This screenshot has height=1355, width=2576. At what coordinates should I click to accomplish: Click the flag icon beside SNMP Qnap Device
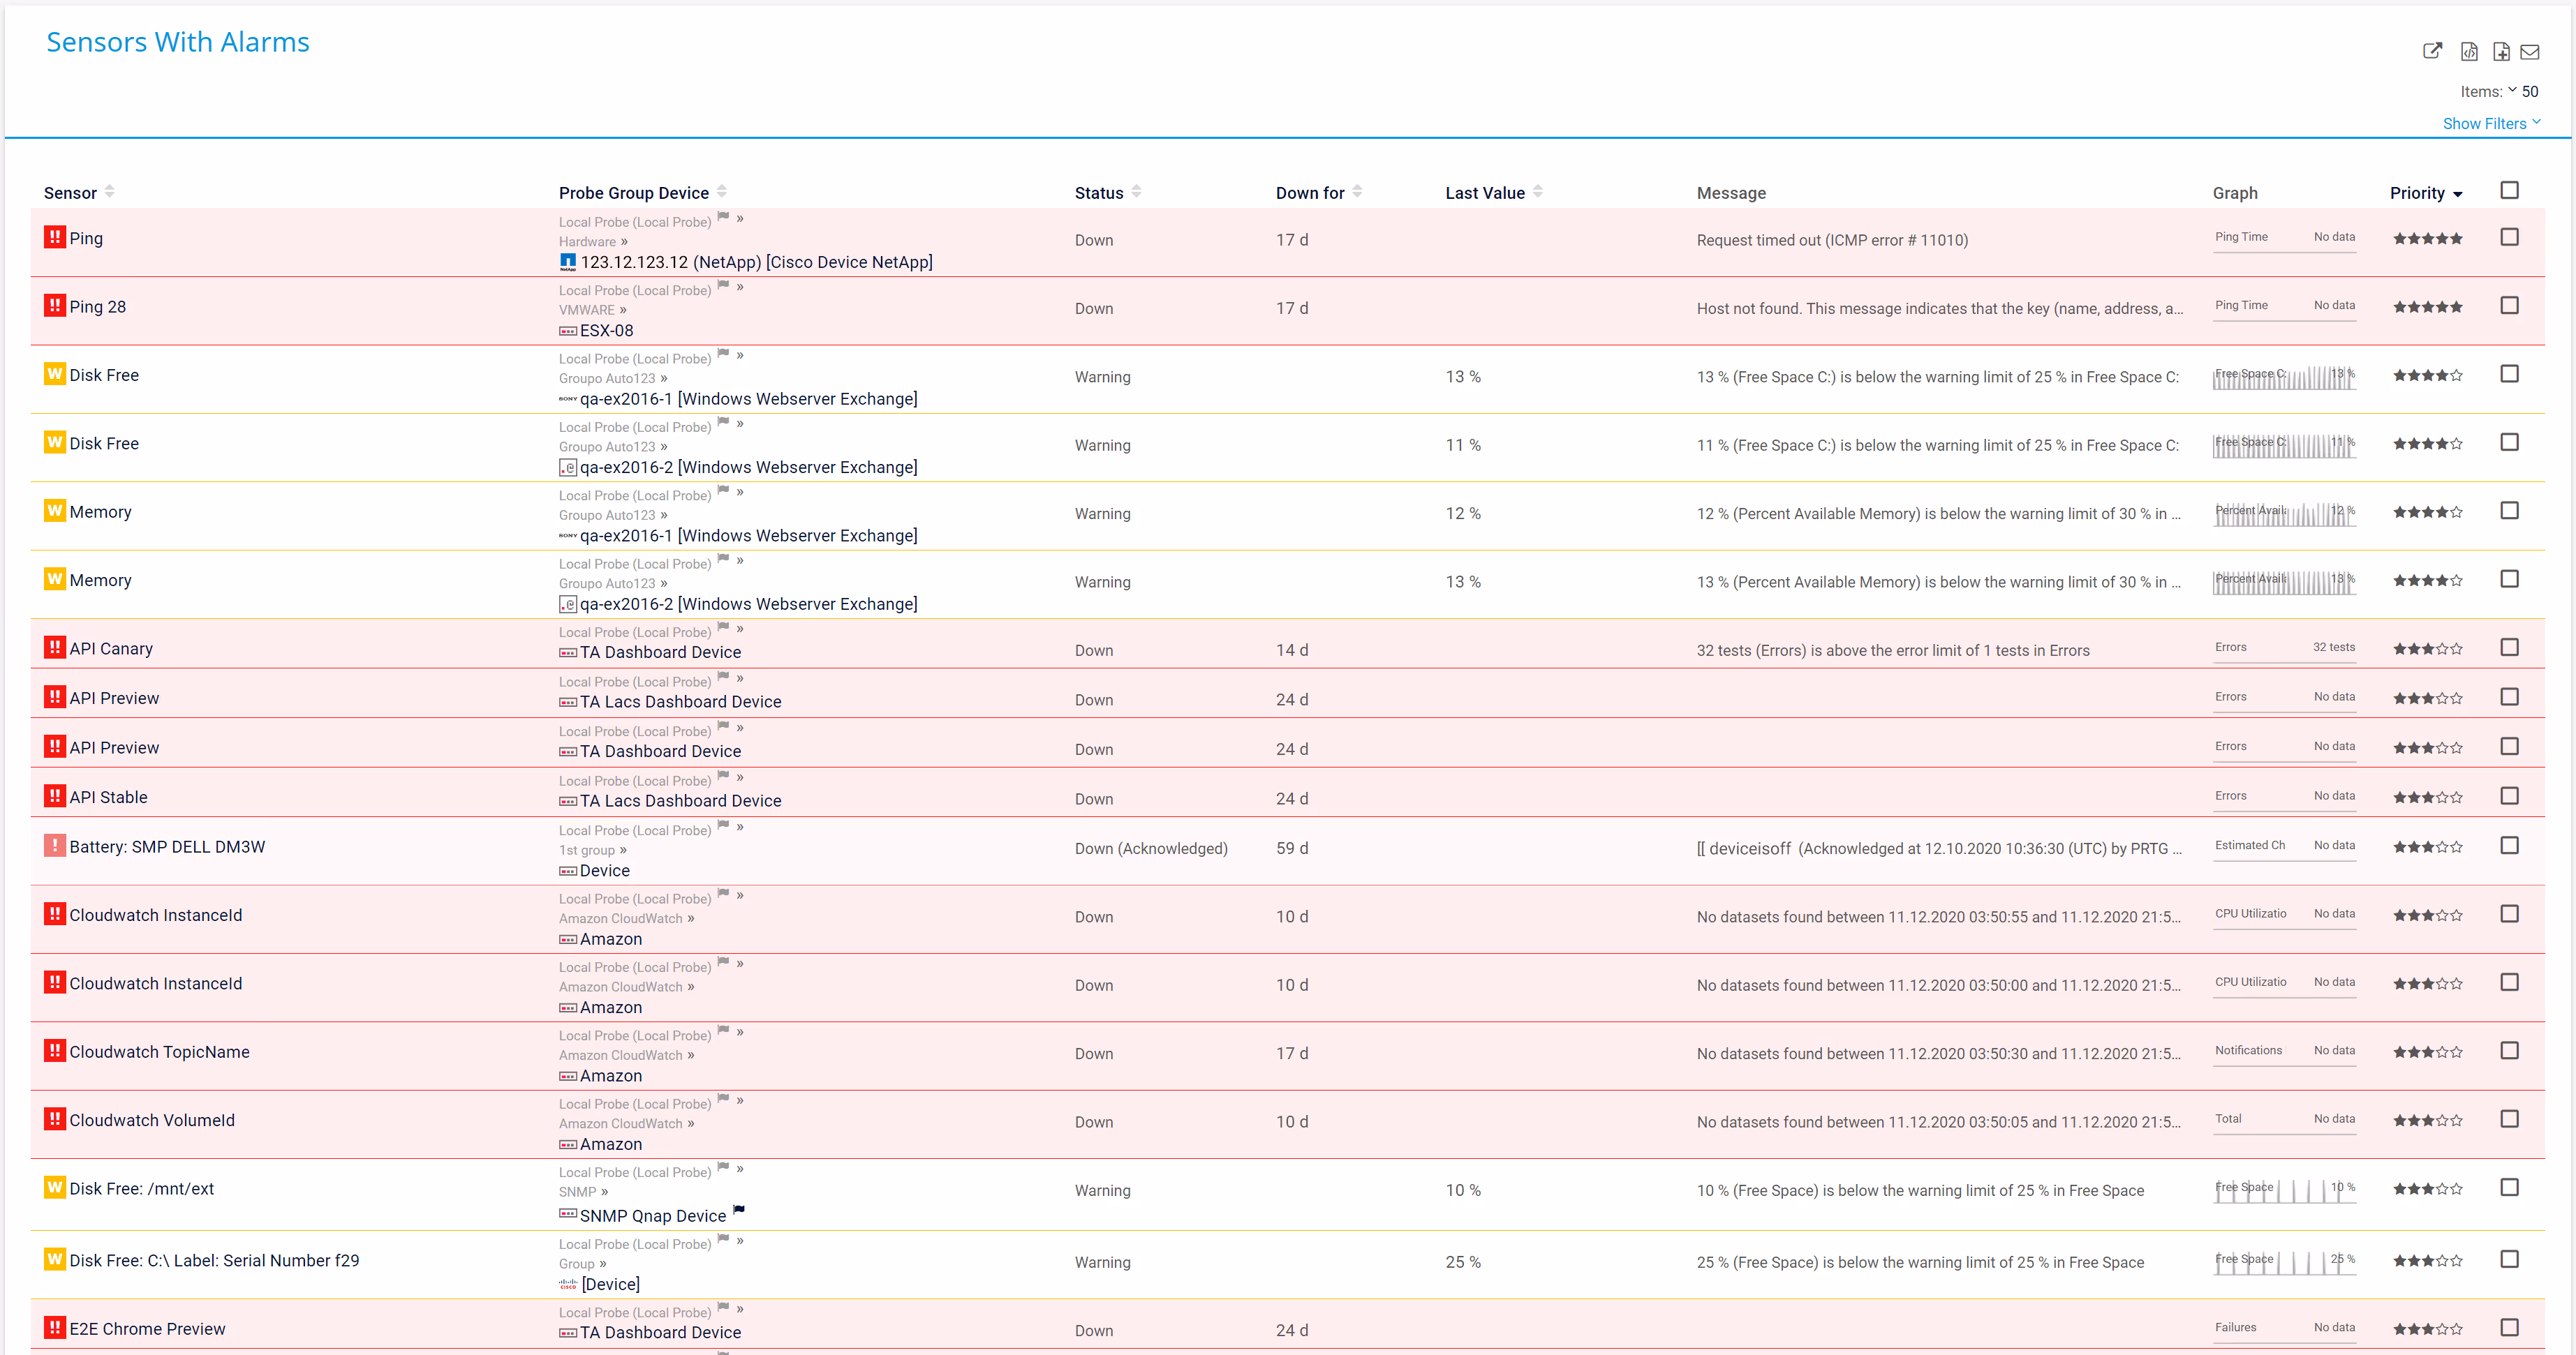[739, 1210]
